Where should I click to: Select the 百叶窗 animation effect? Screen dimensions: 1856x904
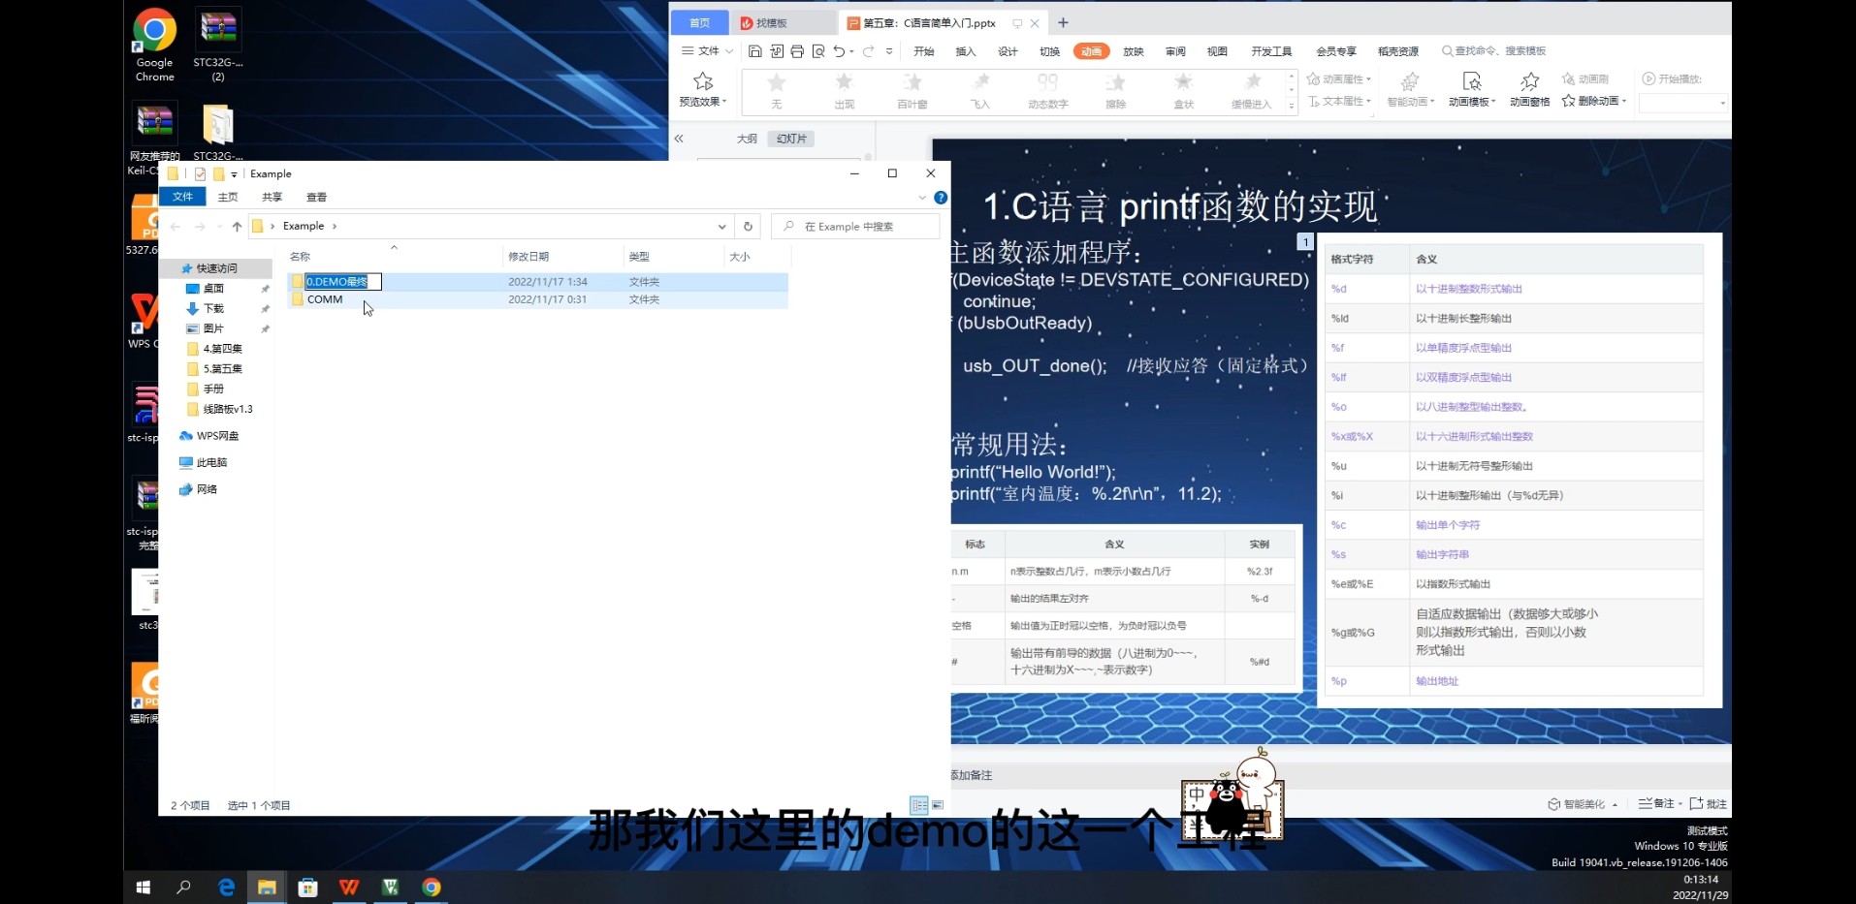click(x=912, y=91)
